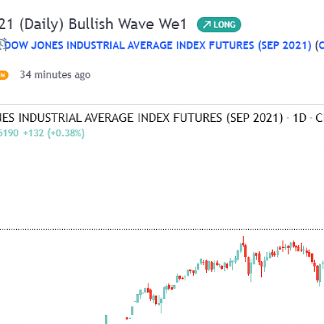Click the orange premium badge beside timestamp
Viewport: 324px width, 324px height.
tap(4, 75)
